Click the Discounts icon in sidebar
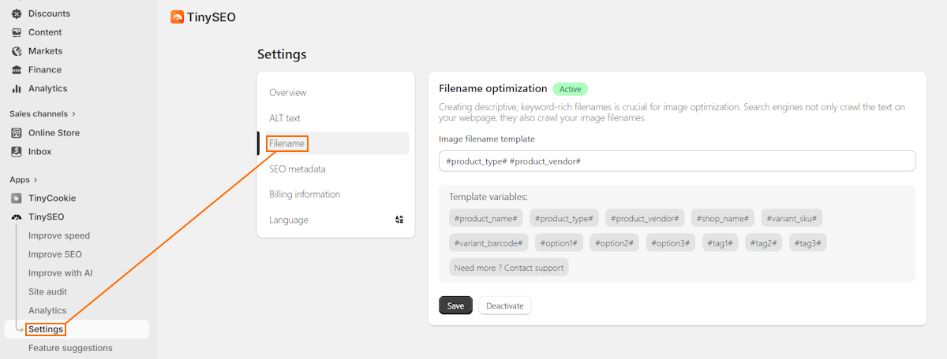This screenshot has height=359, width=947. click(x=17, y=13)
